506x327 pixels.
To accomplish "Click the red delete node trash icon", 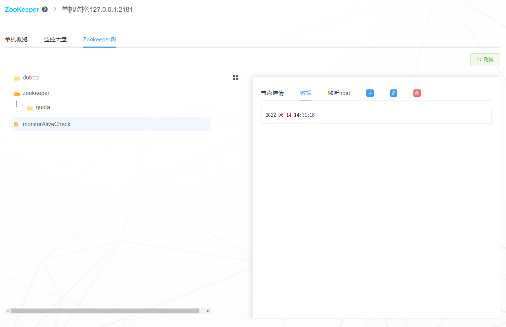I will pyautogui.click(x=417, y=93).
